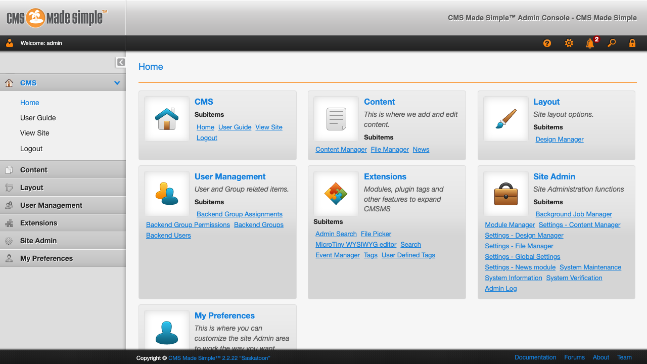Open the Admin Search link
Viewport: 647px width, 364px height.
click(x=336, y=234)
